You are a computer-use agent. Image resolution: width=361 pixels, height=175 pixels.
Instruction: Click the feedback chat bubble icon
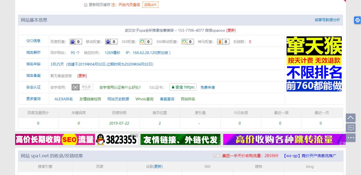[x=351, y=128]
